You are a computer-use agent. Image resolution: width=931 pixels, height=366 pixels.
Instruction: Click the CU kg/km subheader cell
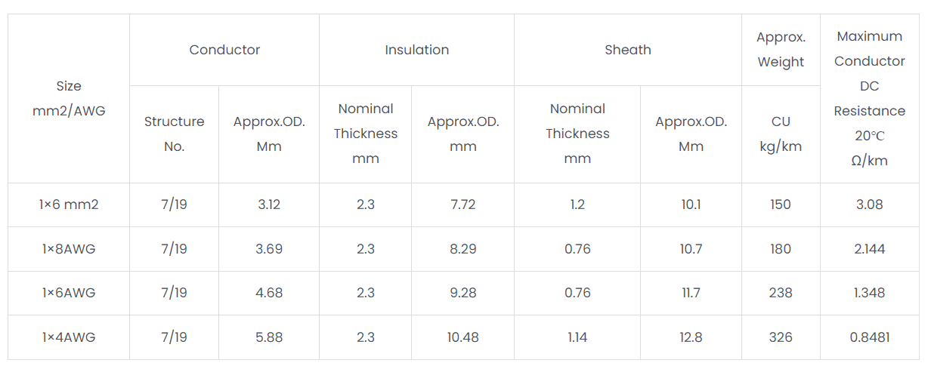point(781,134)
